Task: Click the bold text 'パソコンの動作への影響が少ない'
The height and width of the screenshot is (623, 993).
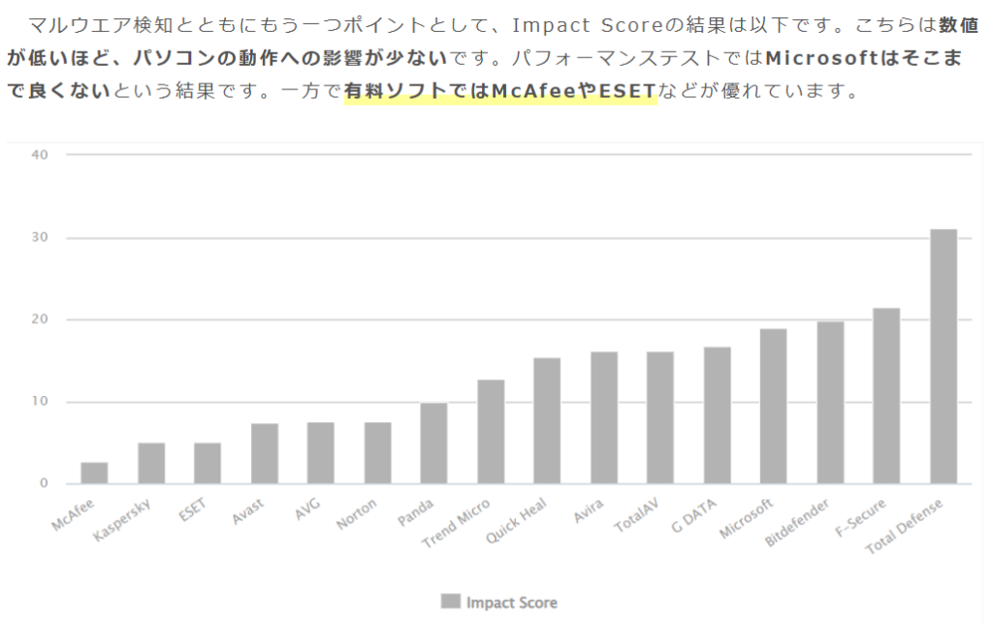Action: click(x=290, y=58)
